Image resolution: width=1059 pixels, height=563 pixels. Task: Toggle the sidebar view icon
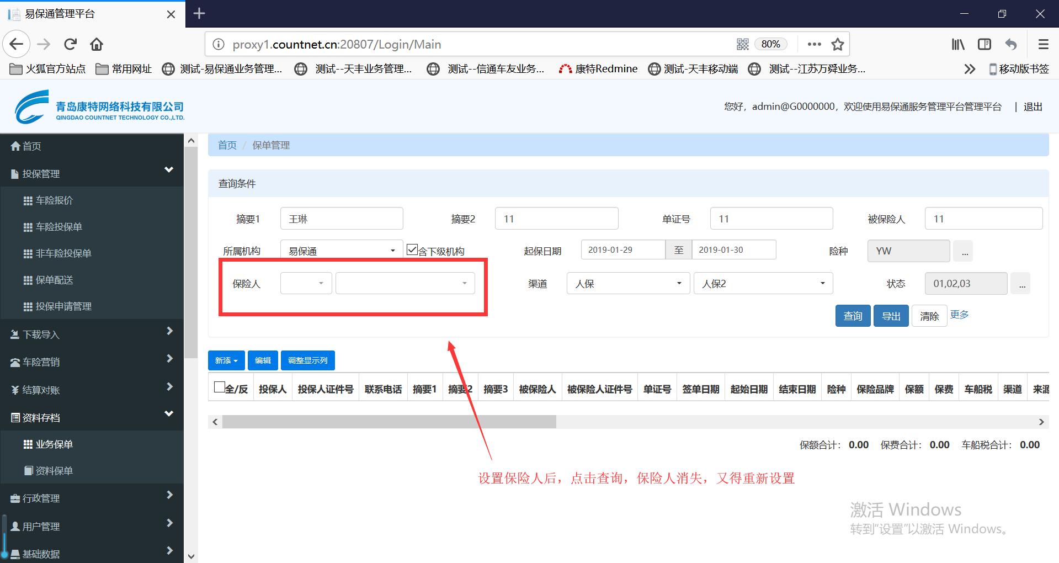(985, 44)
